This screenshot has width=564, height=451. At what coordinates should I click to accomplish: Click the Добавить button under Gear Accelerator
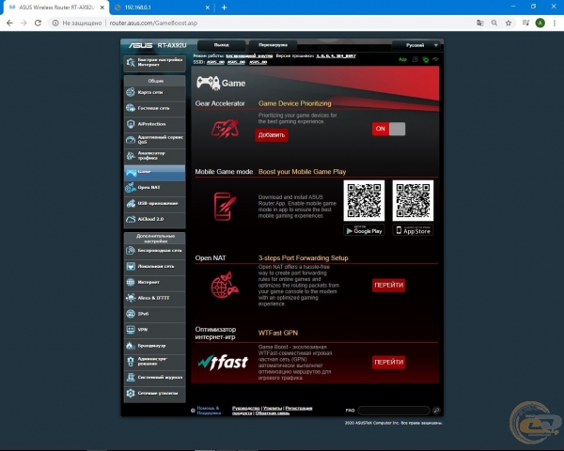pyautogui.click(x=272, y=135)
